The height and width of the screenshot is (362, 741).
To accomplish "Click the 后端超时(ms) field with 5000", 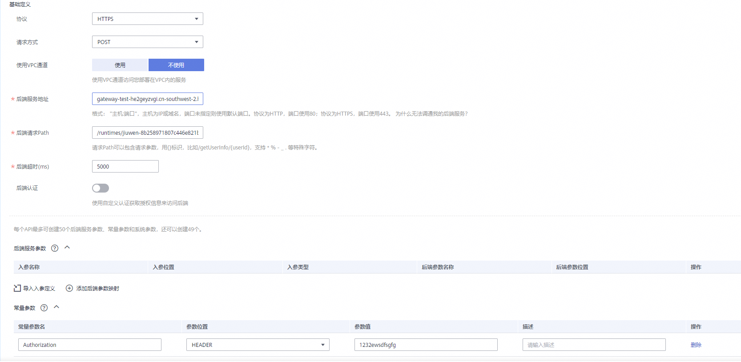I will click(125, 166).
